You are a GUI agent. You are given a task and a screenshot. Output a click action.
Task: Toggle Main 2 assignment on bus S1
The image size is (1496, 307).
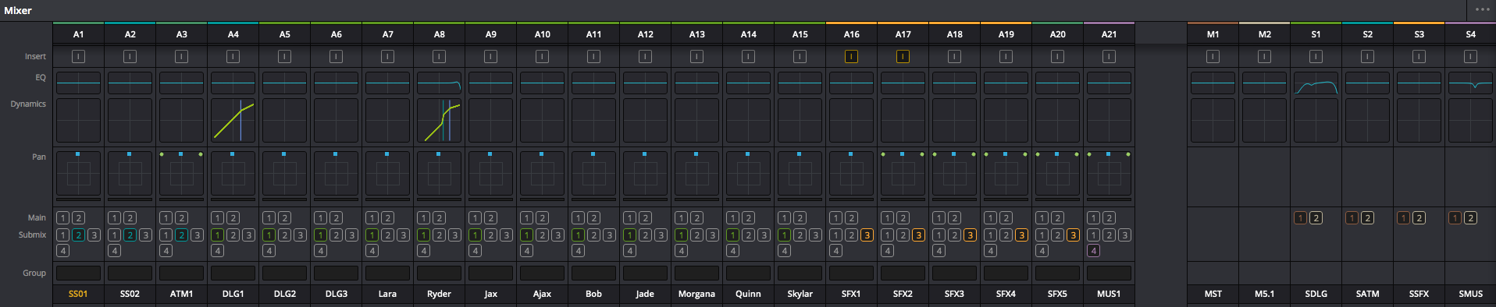[1316, 218]
